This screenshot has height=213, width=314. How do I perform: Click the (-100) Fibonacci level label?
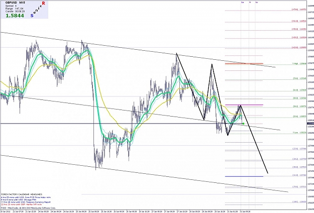[299, 202]
